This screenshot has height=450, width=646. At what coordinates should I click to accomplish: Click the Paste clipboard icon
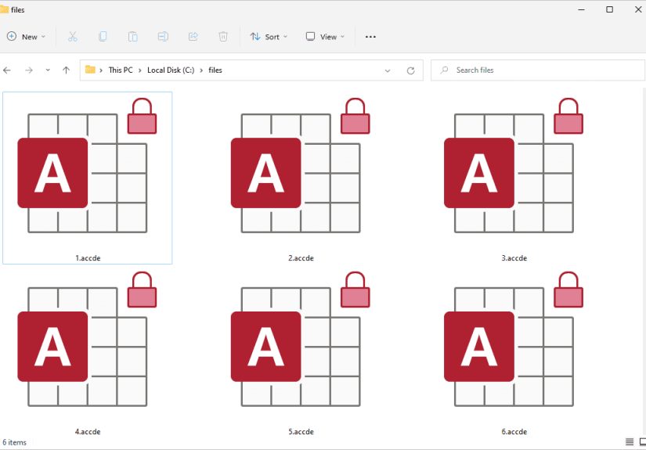(133, 37)
